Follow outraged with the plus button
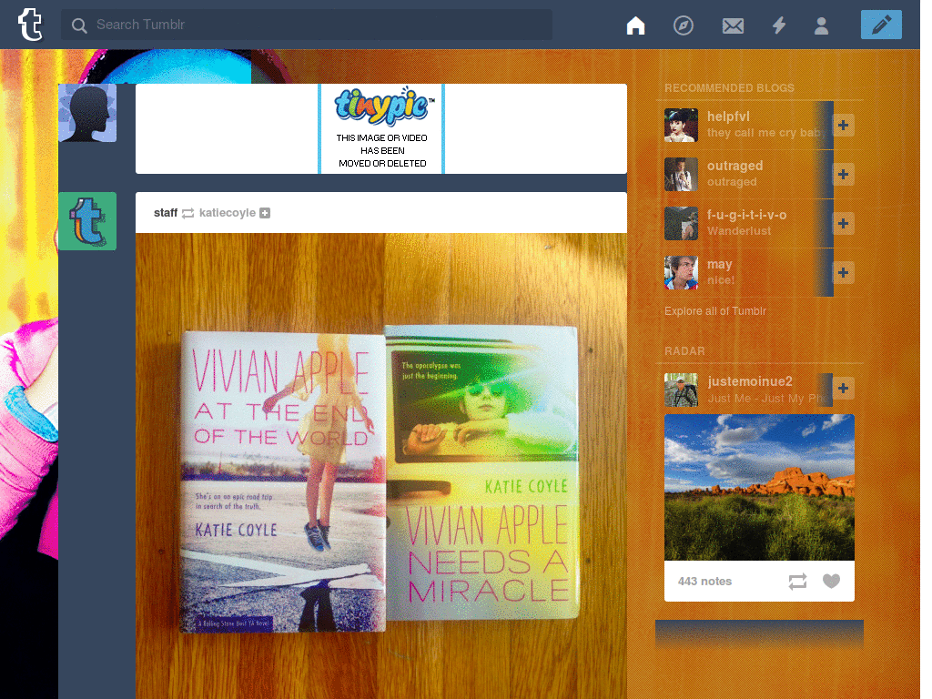This screenshot has height=699, width=932. [x=843, y=174]
